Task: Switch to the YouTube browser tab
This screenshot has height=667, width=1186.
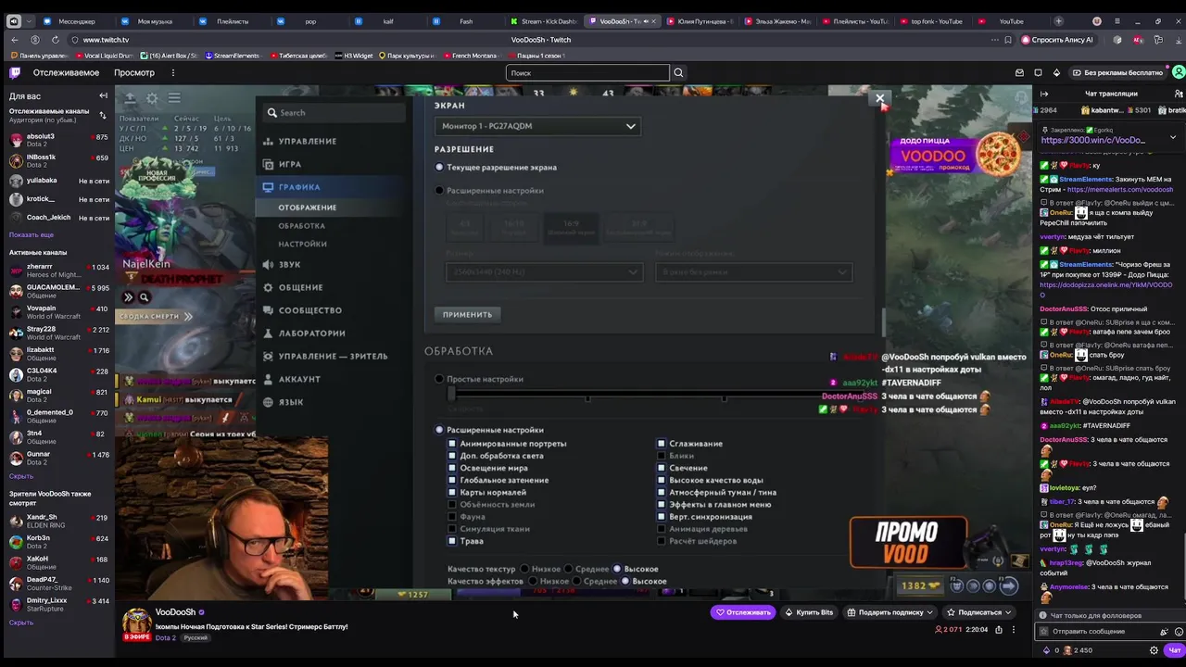Action: [1012, 21]
